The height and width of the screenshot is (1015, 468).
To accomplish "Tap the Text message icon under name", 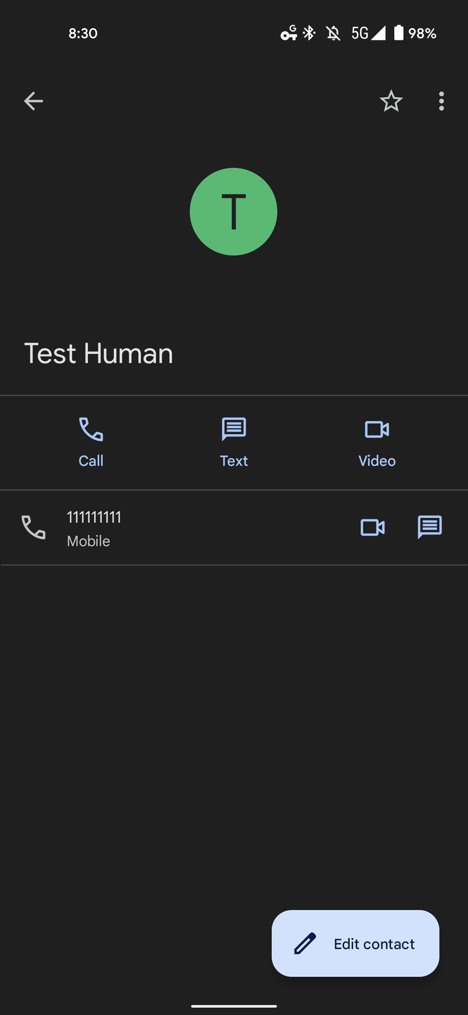I will point(234,429).
